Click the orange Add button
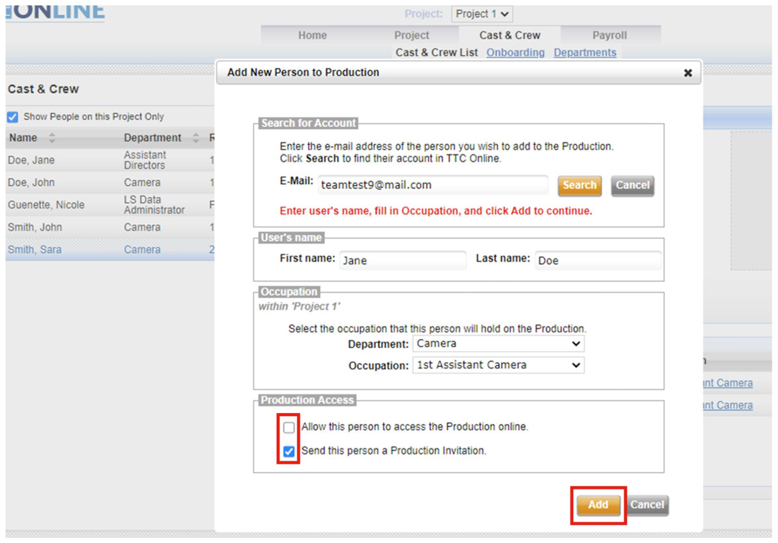Screen dimensions: 778x543 coord(598,505)
